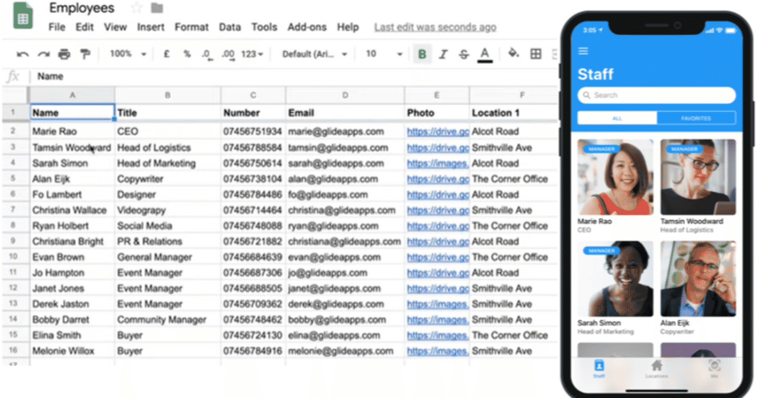Format as percent
Image resolution: width=761 pixels, height=398 pixels.
pyautogui.click(x=187, y=54)
